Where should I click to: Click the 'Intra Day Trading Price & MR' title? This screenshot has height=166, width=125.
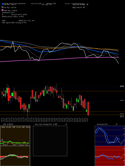(x=46, y=124)
